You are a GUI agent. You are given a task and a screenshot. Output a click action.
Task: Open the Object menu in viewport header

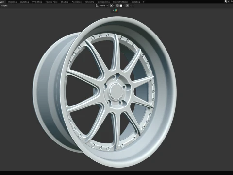coord(4,6)
